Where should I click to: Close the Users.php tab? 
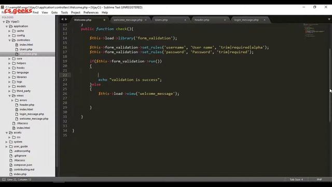pos(185,20)
